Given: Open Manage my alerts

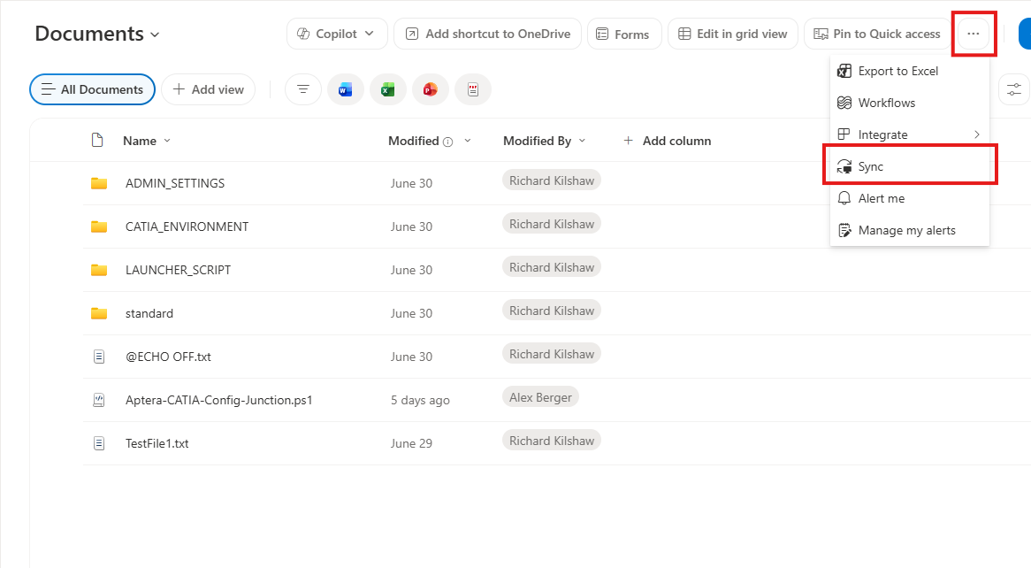Looking at the screenshot, I should 909,230.
